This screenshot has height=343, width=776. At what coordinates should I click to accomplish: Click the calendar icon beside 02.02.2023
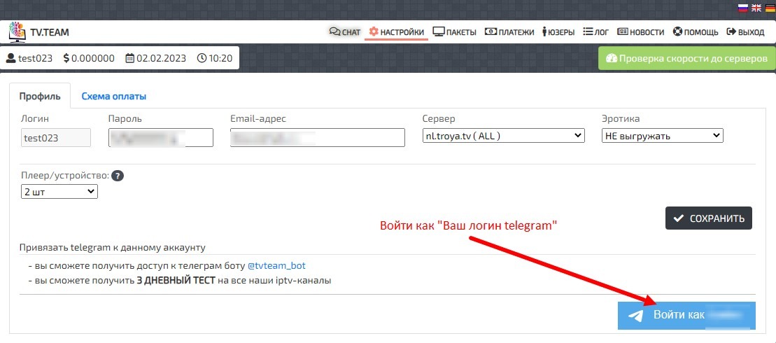pyautogui.click(x=129, y=58)
